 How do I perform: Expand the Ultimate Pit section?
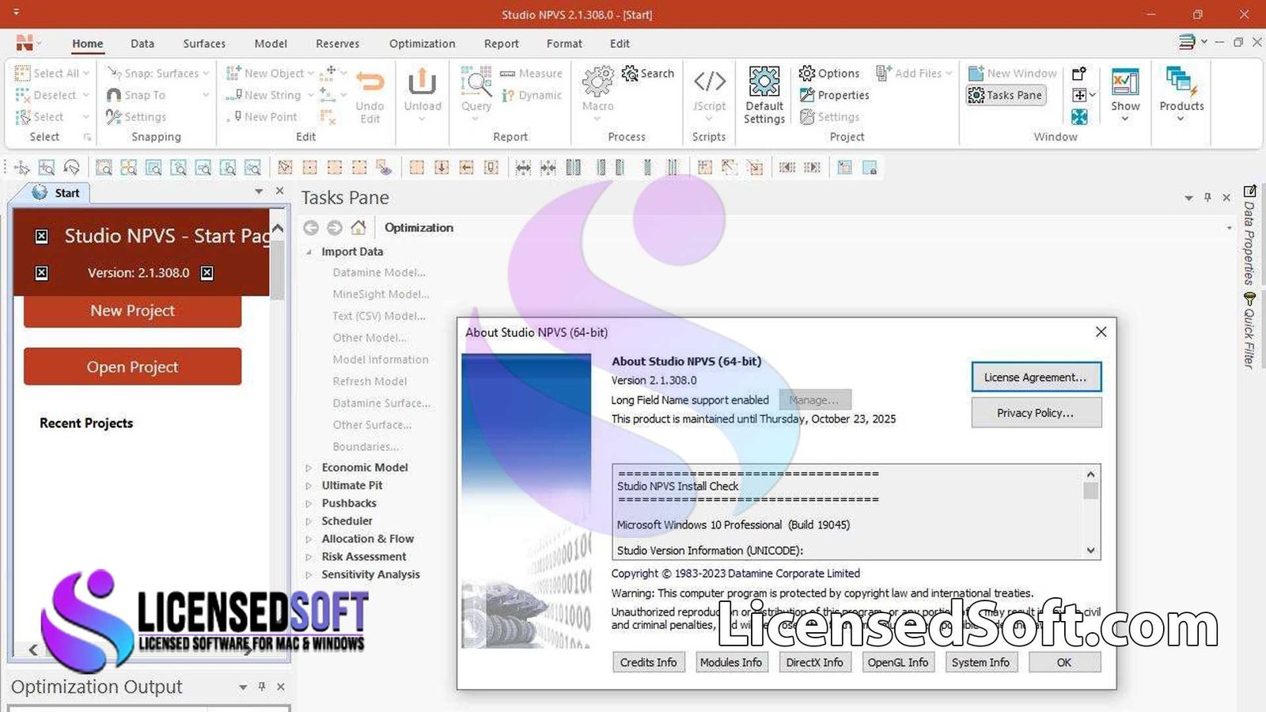click(x=309, y=486)
